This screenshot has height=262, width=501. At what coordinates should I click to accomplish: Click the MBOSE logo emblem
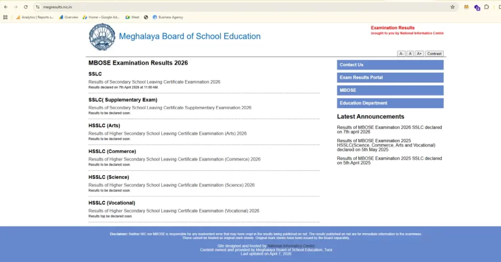[102, 37]
